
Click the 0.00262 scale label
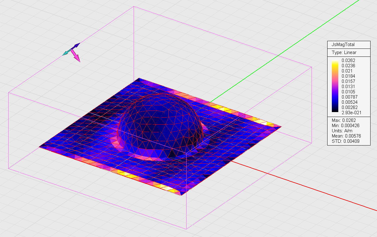coord(350,107)
